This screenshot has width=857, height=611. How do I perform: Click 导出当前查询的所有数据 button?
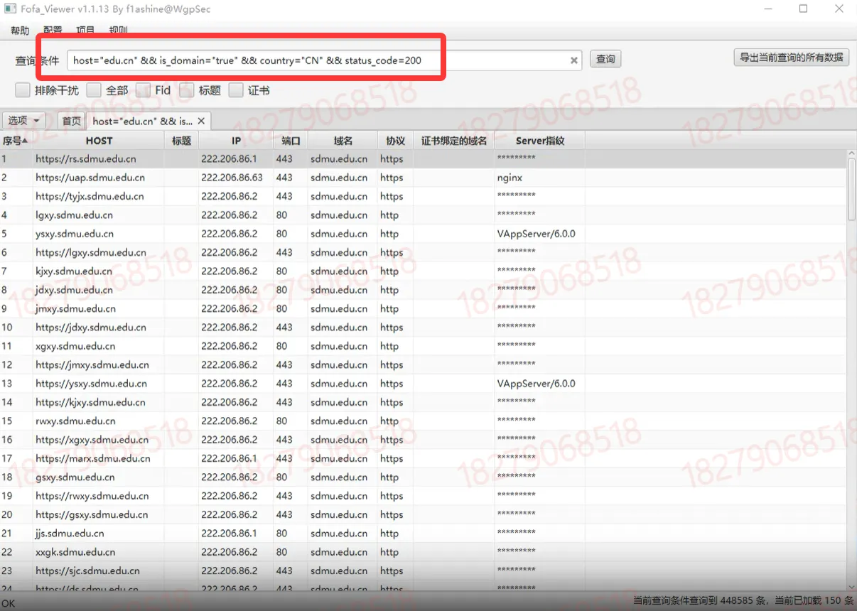pyautogui.click(x=791, y=58)
